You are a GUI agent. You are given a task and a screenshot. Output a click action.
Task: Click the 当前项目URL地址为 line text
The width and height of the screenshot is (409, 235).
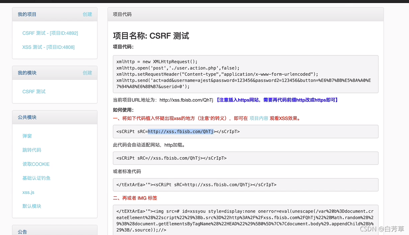[163, 100]
